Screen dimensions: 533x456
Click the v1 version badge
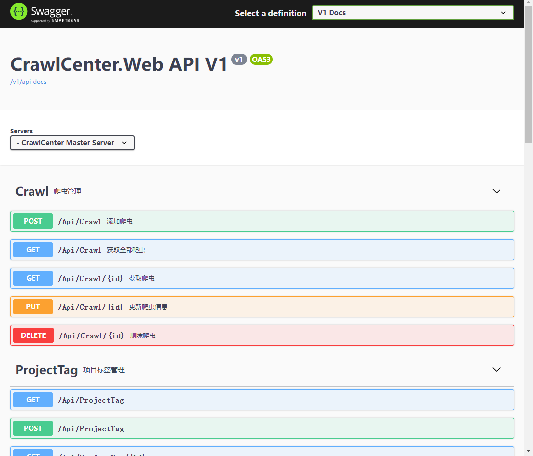click(x=239, y=60)
